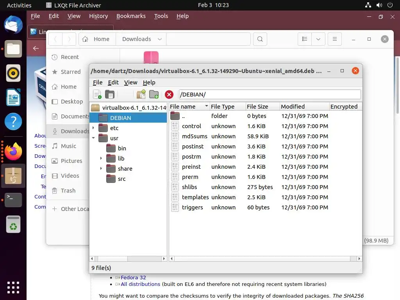Viewport: 400px width, 300px height.
Task: Click the red Stop icon in archiver toolbar
Action: [x=169, y=95]
